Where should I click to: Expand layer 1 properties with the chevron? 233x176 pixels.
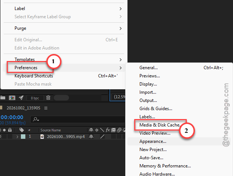pyautogui.click(x=18, y=137)
